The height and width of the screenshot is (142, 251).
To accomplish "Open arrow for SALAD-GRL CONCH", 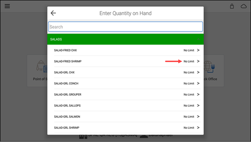I will click(198, 83).
